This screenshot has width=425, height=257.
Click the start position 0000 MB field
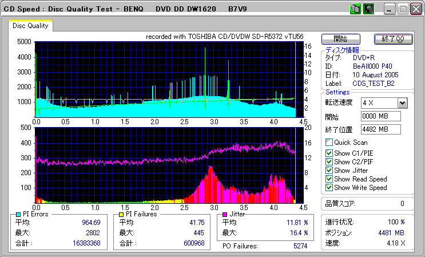380,116
